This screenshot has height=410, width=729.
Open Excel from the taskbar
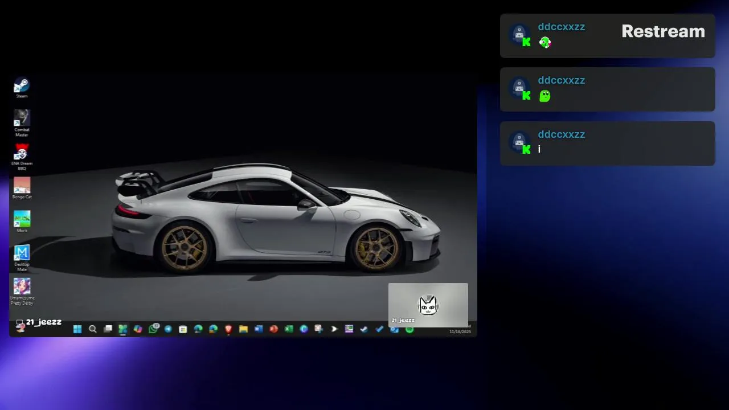[x=289, y=329]
